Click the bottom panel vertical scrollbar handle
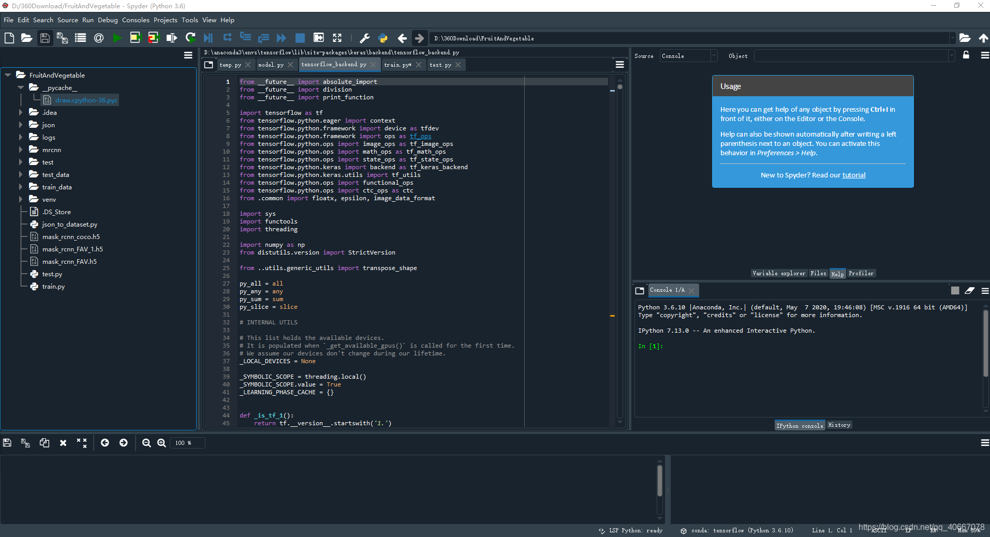 (x=659, y=481)
